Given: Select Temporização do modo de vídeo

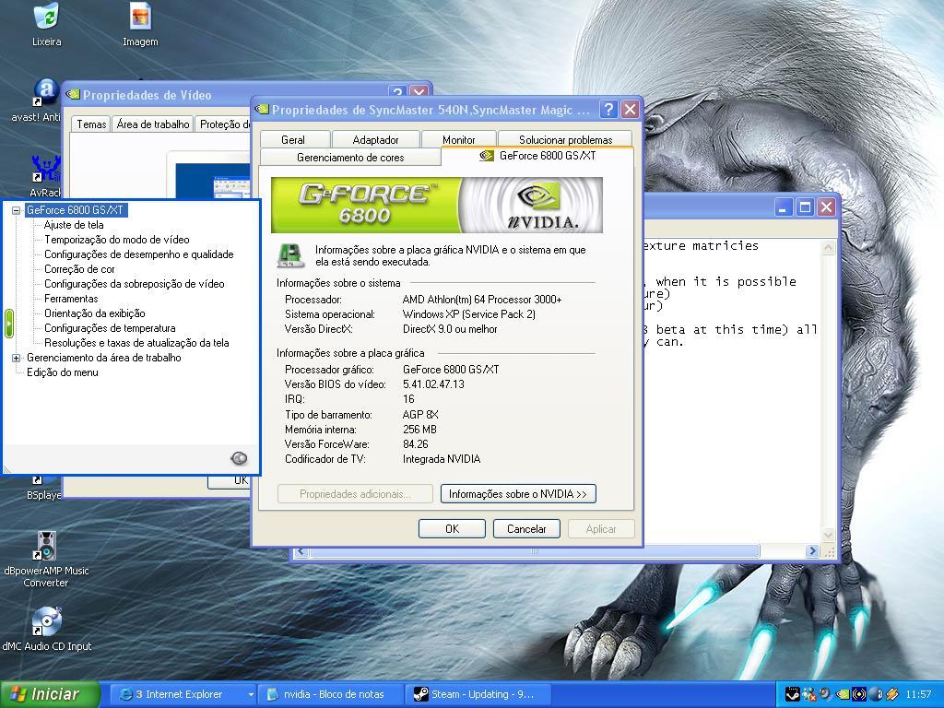Looking at the screenshot, I should 117,240.
